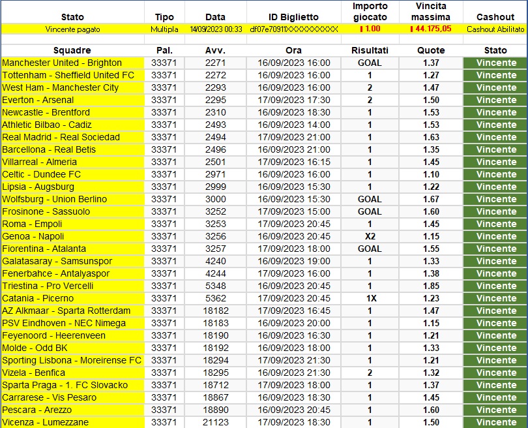Select 'Molde - Odd BK' cell

(73, 348)
